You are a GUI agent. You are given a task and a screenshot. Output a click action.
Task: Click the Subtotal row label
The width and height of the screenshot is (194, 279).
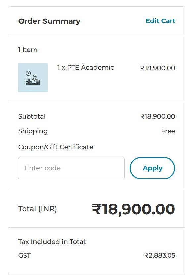[32, 116]
